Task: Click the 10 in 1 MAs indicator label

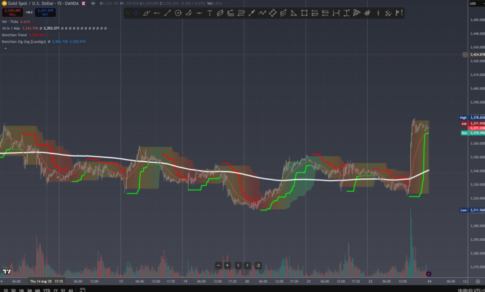Action: click(11, 28)
